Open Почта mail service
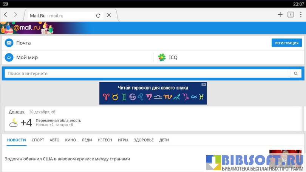 click(x=23, y=43)
